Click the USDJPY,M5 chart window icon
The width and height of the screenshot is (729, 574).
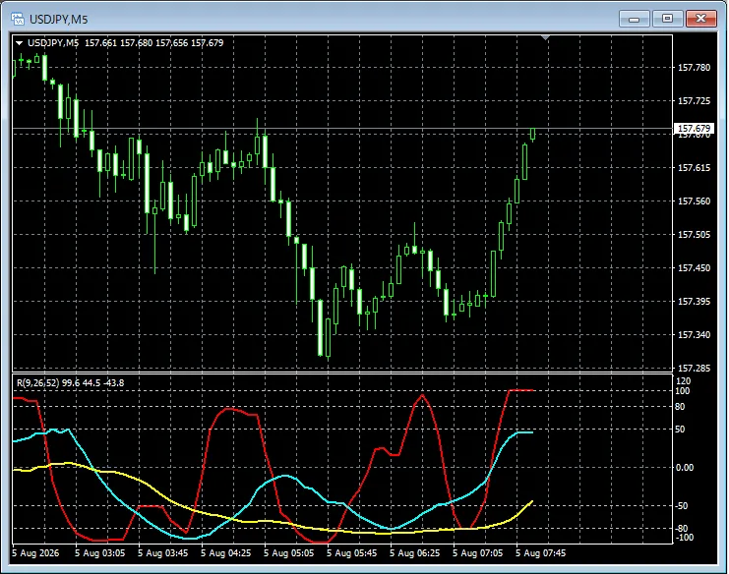(x=18, y=19)
